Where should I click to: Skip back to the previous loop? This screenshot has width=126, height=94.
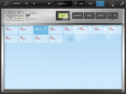tap(26, 4)
